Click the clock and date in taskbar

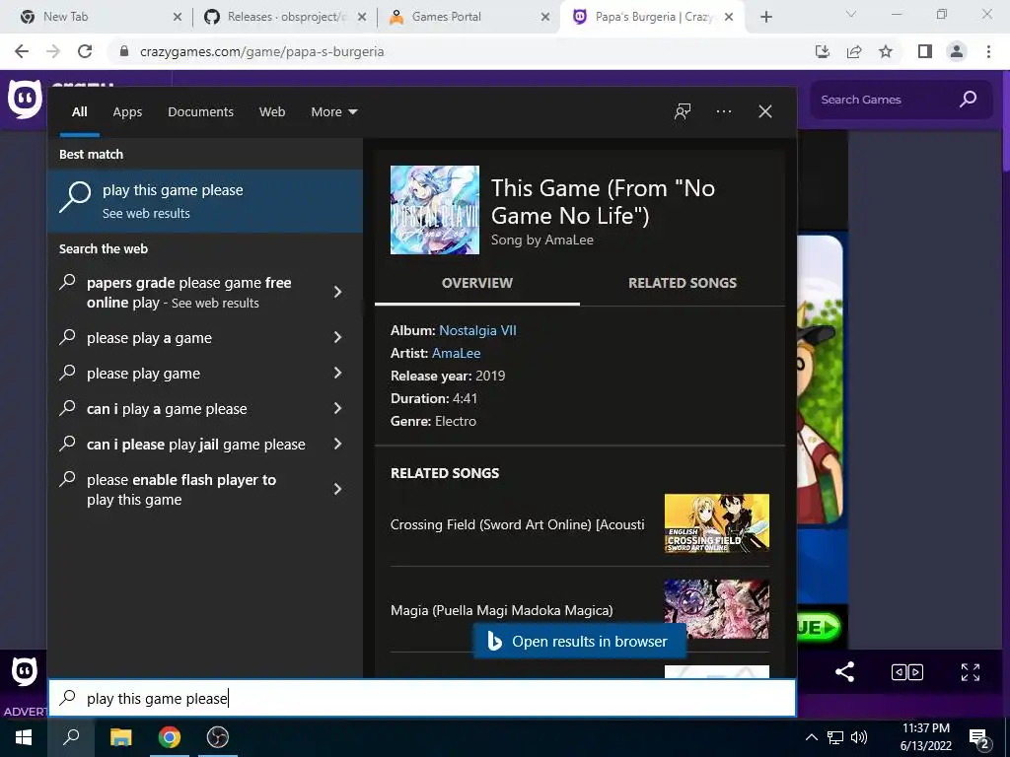click(x=925, y=737)
